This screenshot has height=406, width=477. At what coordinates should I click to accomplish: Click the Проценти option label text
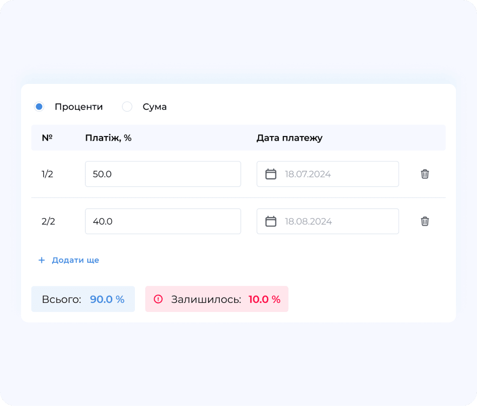pos(79,107)
